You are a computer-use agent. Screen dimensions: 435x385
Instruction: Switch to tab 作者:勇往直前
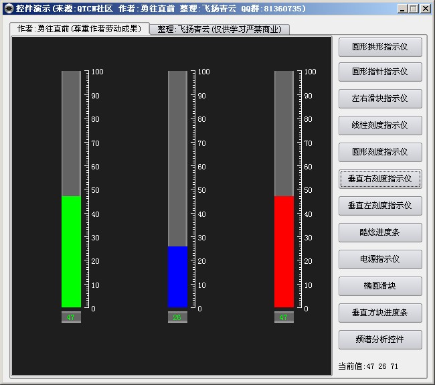[x=80, y=29]
